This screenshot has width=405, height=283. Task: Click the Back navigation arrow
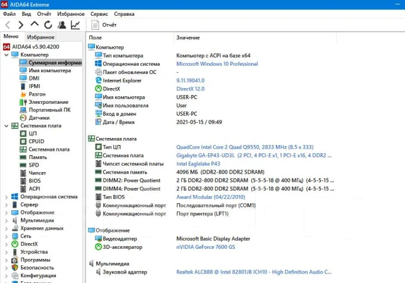8,25
